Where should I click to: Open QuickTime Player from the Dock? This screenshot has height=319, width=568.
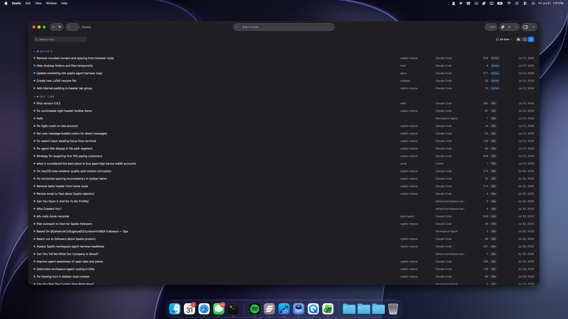pos(313,309)
